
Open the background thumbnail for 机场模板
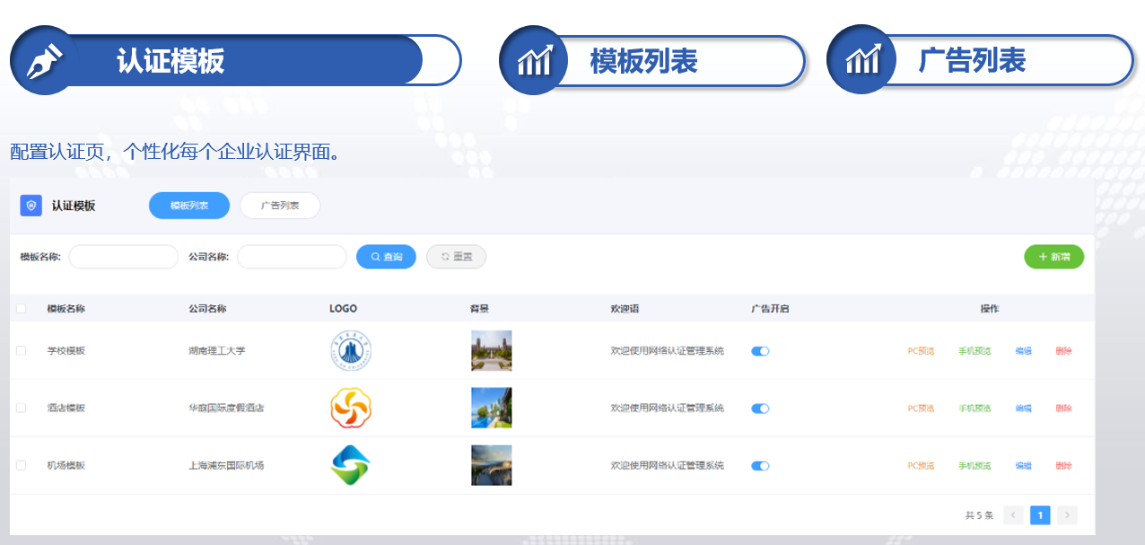492,465
